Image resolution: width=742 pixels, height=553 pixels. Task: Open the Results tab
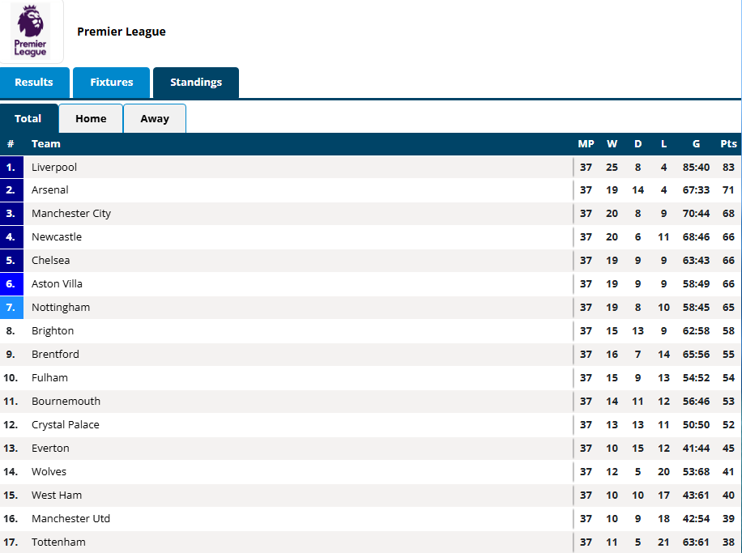[34, 83]
